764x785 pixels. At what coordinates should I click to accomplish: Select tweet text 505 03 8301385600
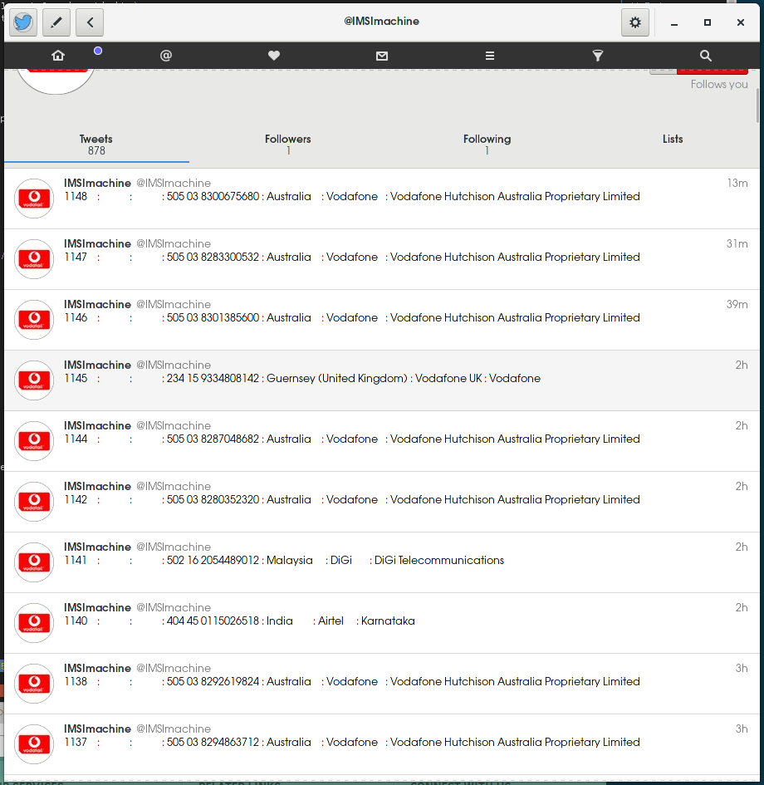pyautogui.click(x=352, y=317)
